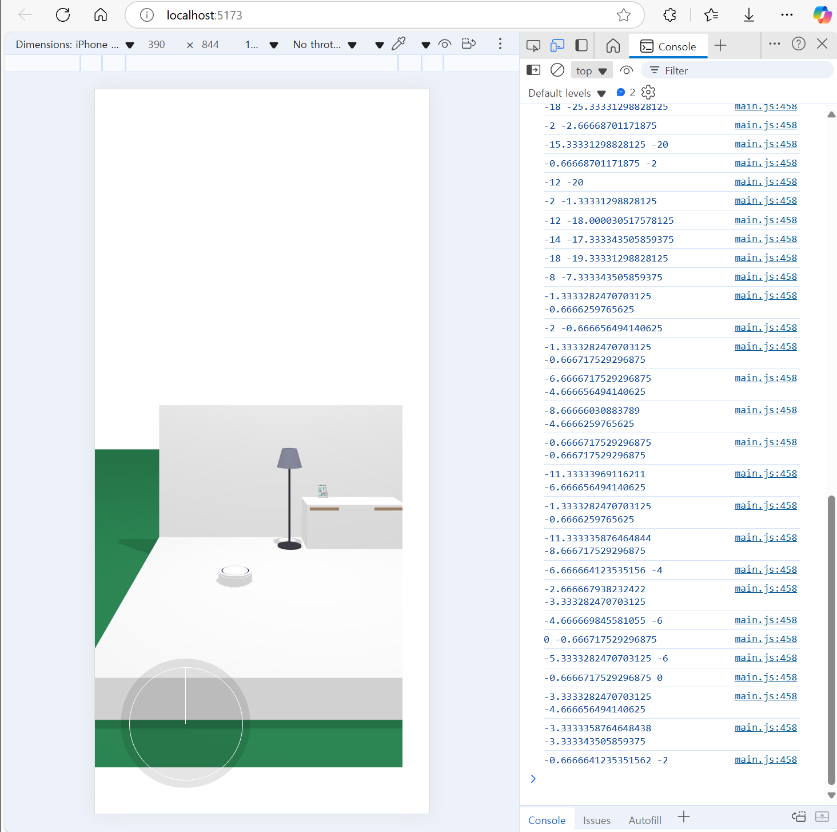Open DevTools Welcome home tab
The height and width of the screenshot is (832, 837).
(x=613, y=45)
